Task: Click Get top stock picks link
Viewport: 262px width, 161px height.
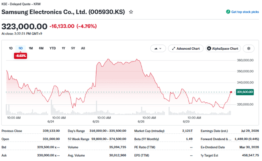Action: tap(245, 12)
